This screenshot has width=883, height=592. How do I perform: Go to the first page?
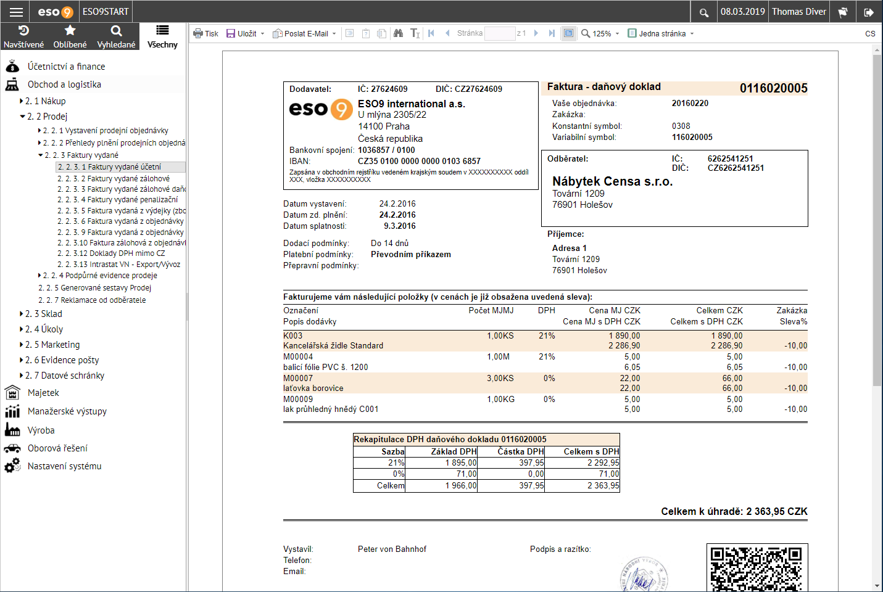431,33
